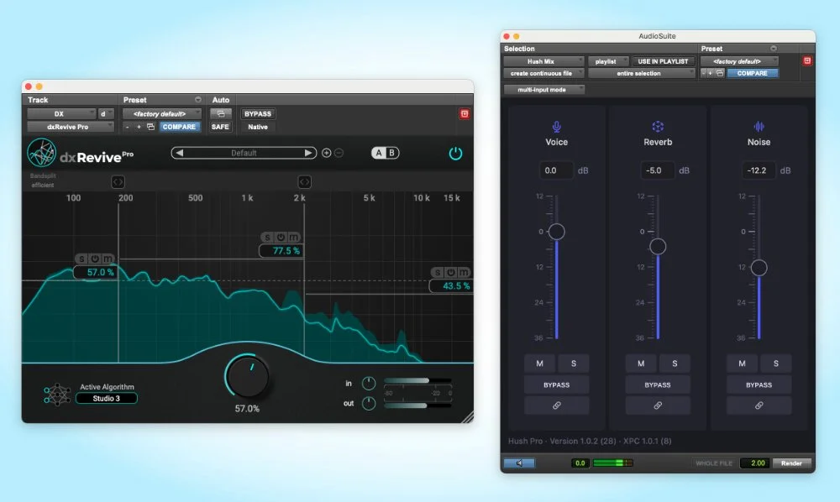Click the 43.5 % band value field
Image resolution: width=840 pixels, height=502 pixels.
point(451,285)
